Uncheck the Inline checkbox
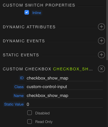The height and width of the screenshot is (127, 108). tap(27, 12)
